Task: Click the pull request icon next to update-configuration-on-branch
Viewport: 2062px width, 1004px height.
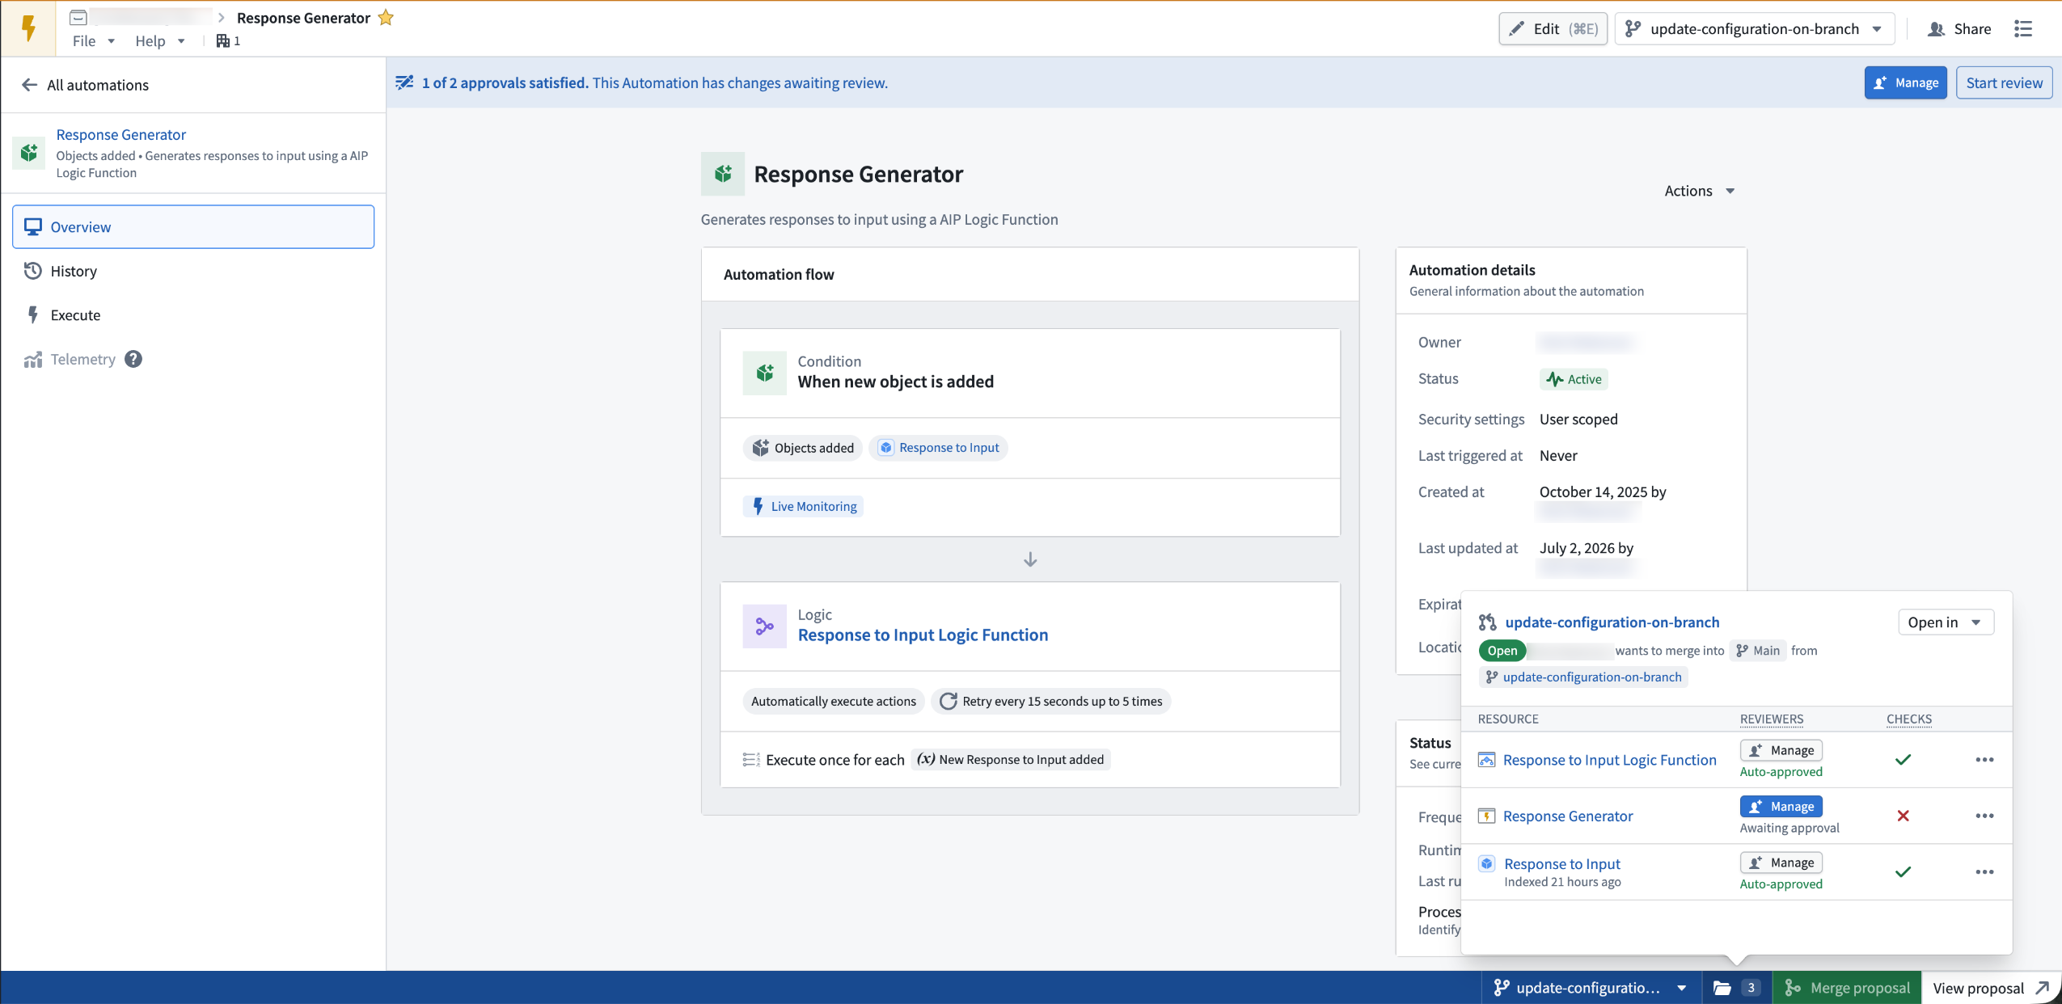Action: point(1487,622)
